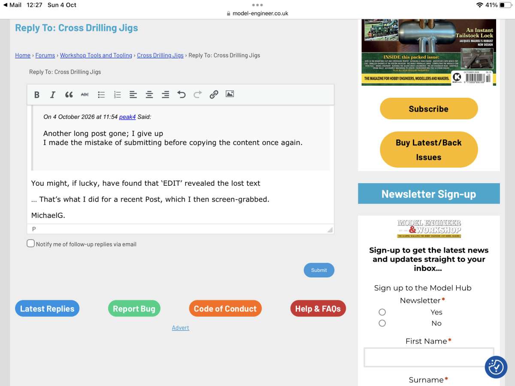Go to Forums breadcrumb link
515x386 pixels.
pyautogui.click(x=45, y=55)
